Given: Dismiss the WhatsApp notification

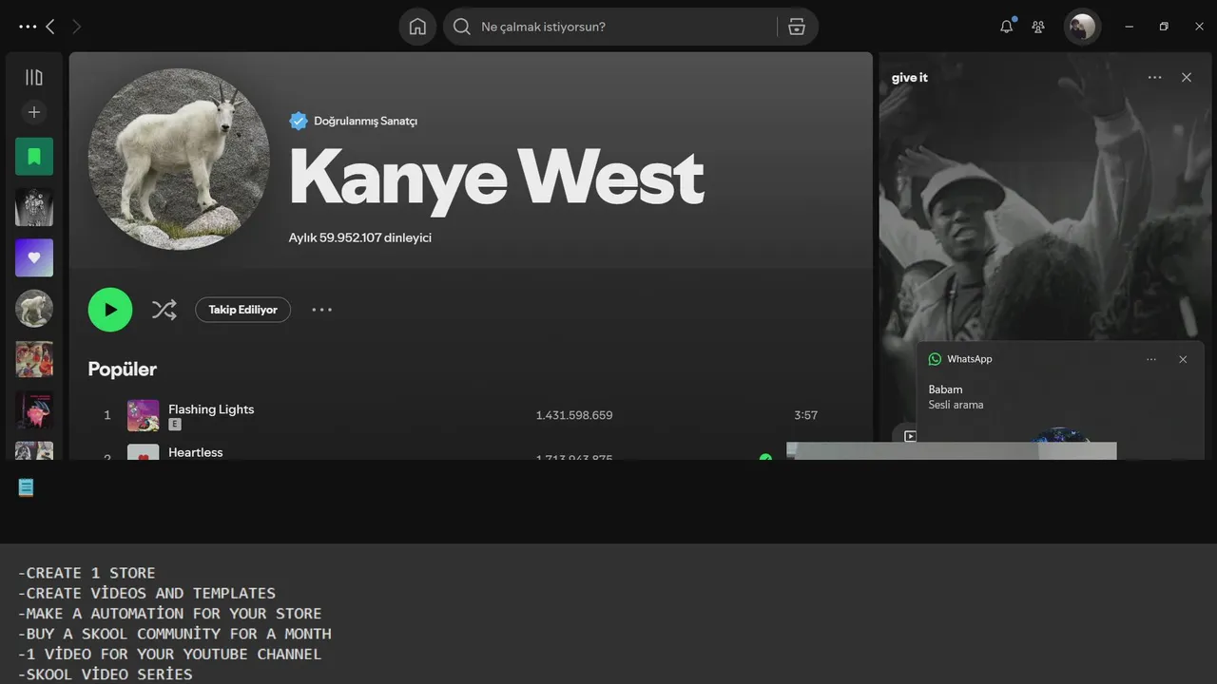Looking at the screenshot, I should pyautogui.click(x=1183, y=359).
